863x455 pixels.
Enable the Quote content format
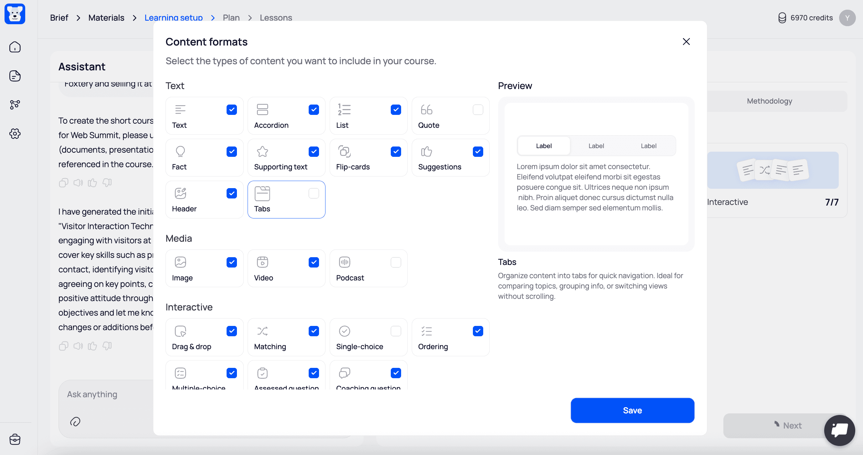point(478,109)
